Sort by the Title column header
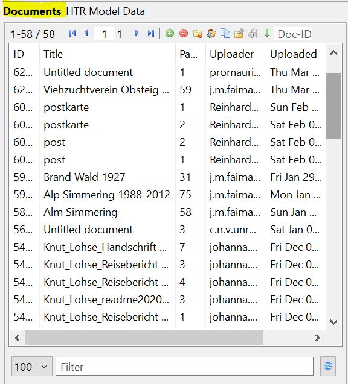The image size is (348, 384). pyautogui.click(x=53, y=54)
